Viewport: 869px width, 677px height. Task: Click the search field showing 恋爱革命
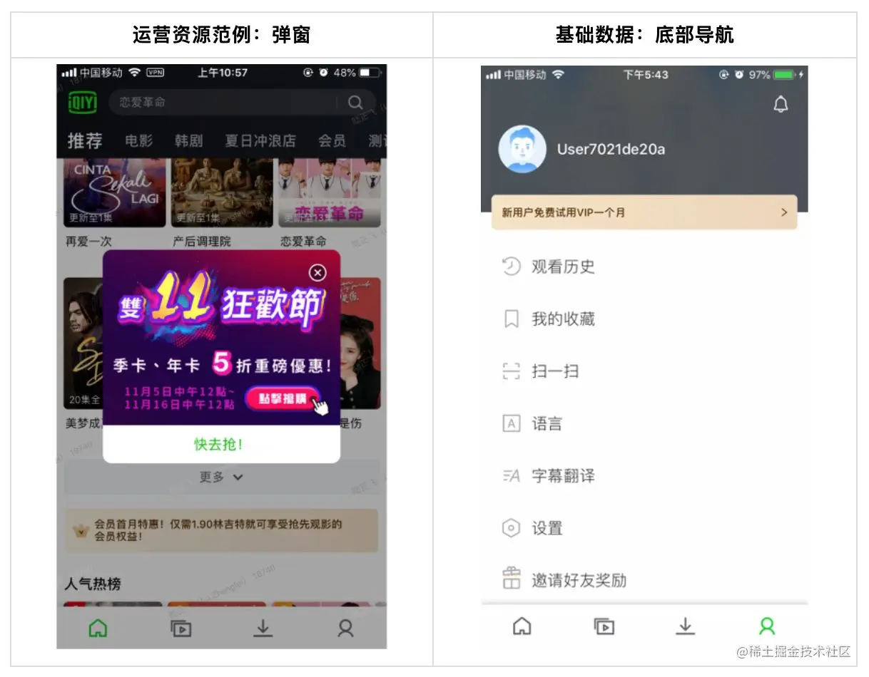(x=243, y=103)
